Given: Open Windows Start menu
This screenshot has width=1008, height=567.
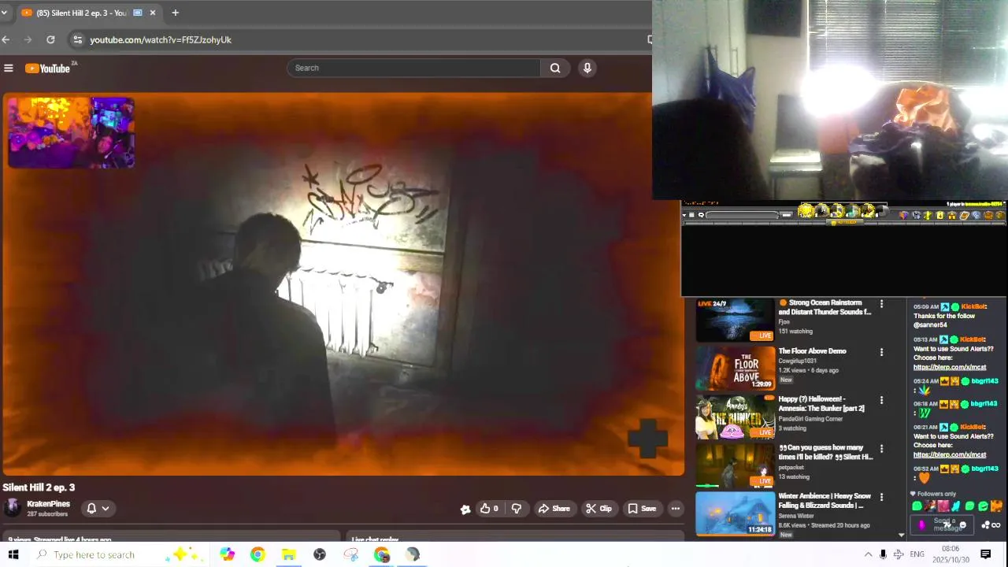Looking at the screenshot, I should tap(13, 554).
